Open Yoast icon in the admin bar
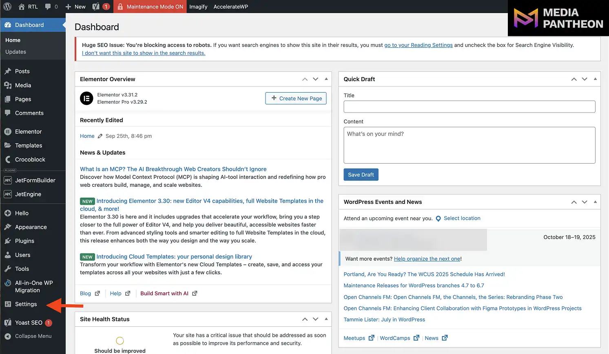609x354 pixels. tap(96, 7)
